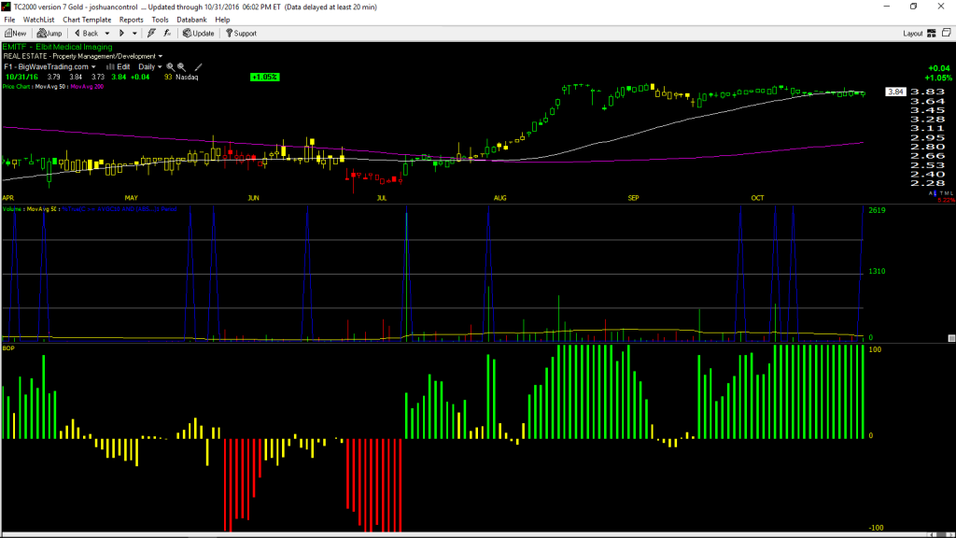Click Edit chart button
The image size is (956, 538).
coord(119,67)
